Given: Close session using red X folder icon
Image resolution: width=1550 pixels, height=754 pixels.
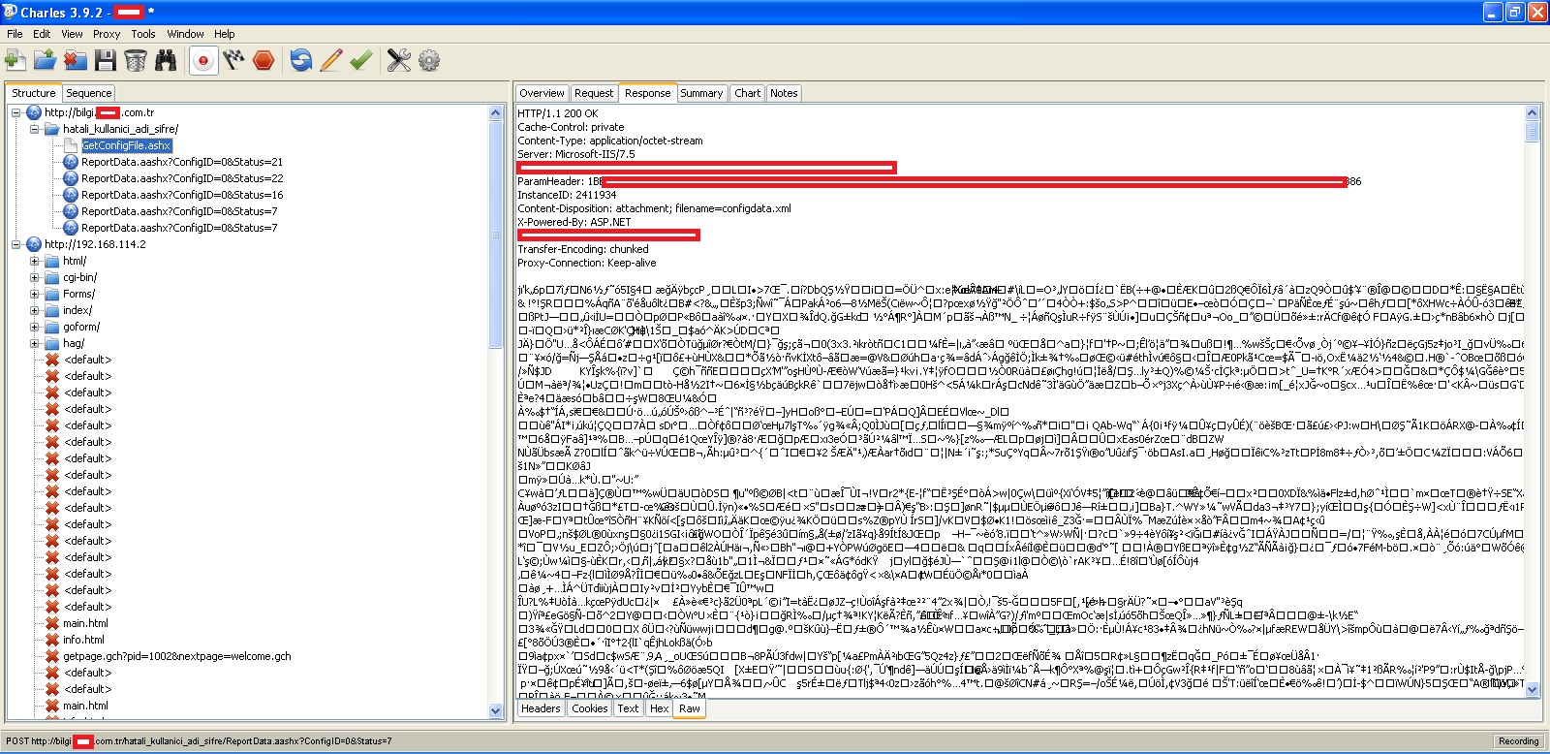Looking at the screenshot, I should (75, 60).
